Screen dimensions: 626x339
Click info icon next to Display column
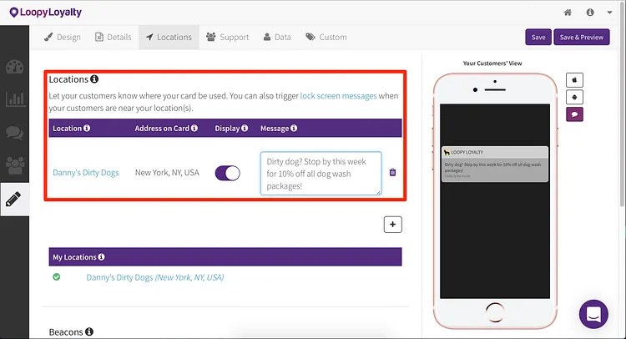point(245,129)
